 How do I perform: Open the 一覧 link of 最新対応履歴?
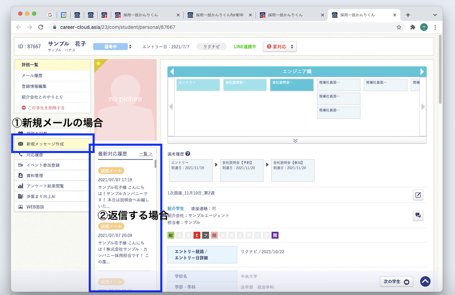pos(146,154)
